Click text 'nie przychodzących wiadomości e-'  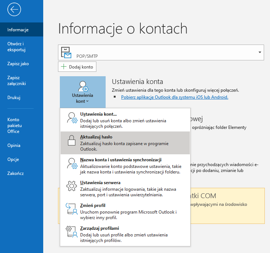pos(225,165)
